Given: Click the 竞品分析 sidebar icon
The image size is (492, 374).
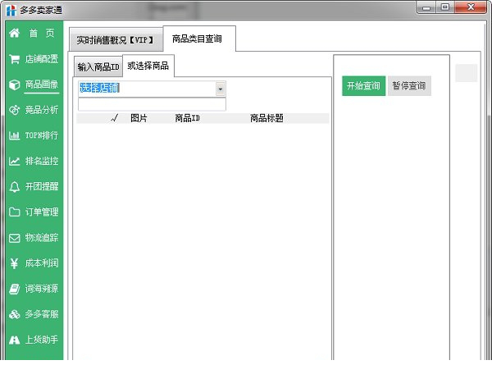Looking at the screenshot, I should click(x=15, y=110).
